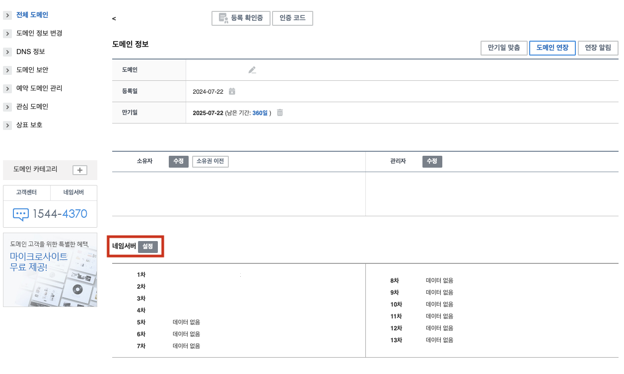Expand the 관심 도메인 arrow
Viewport: 624px width, 374px height.
pos(7,107)
